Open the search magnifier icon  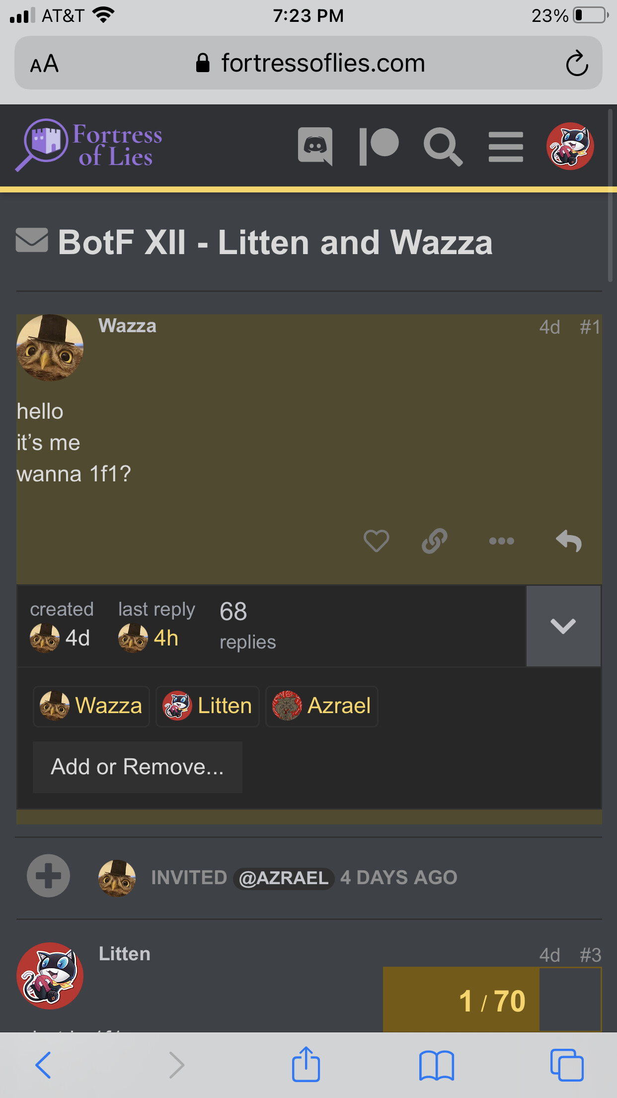443,146
